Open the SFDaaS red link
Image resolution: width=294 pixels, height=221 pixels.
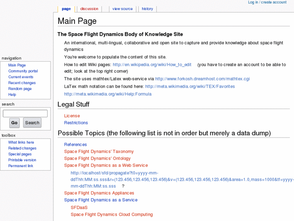point(79,208)
